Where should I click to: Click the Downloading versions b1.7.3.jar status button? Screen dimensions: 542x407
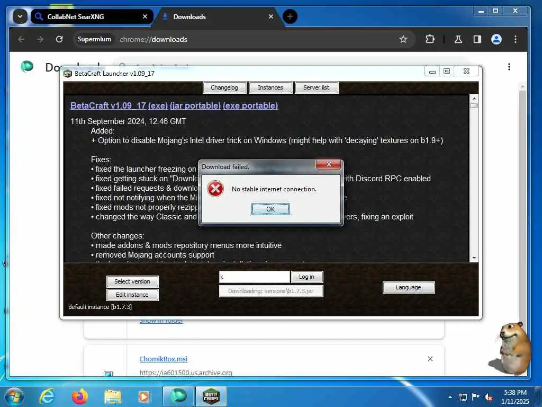pyautogui.click(x=271, y=291)
